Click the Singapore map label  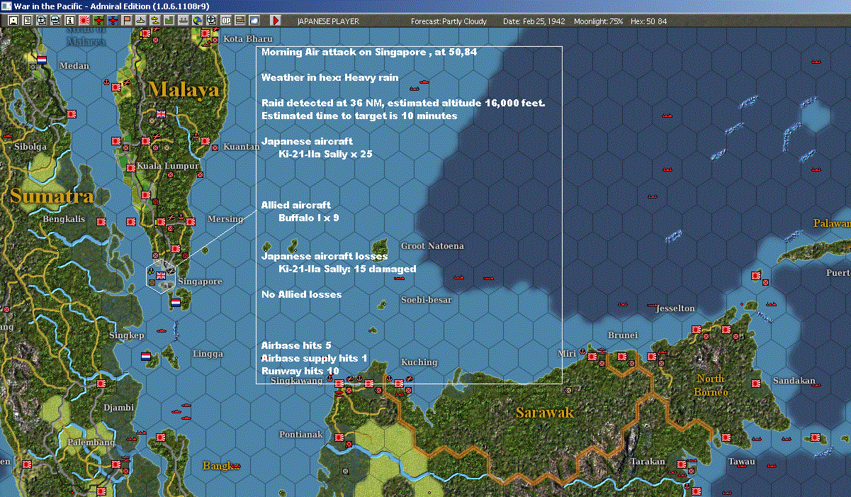click(x=200, y=281)
